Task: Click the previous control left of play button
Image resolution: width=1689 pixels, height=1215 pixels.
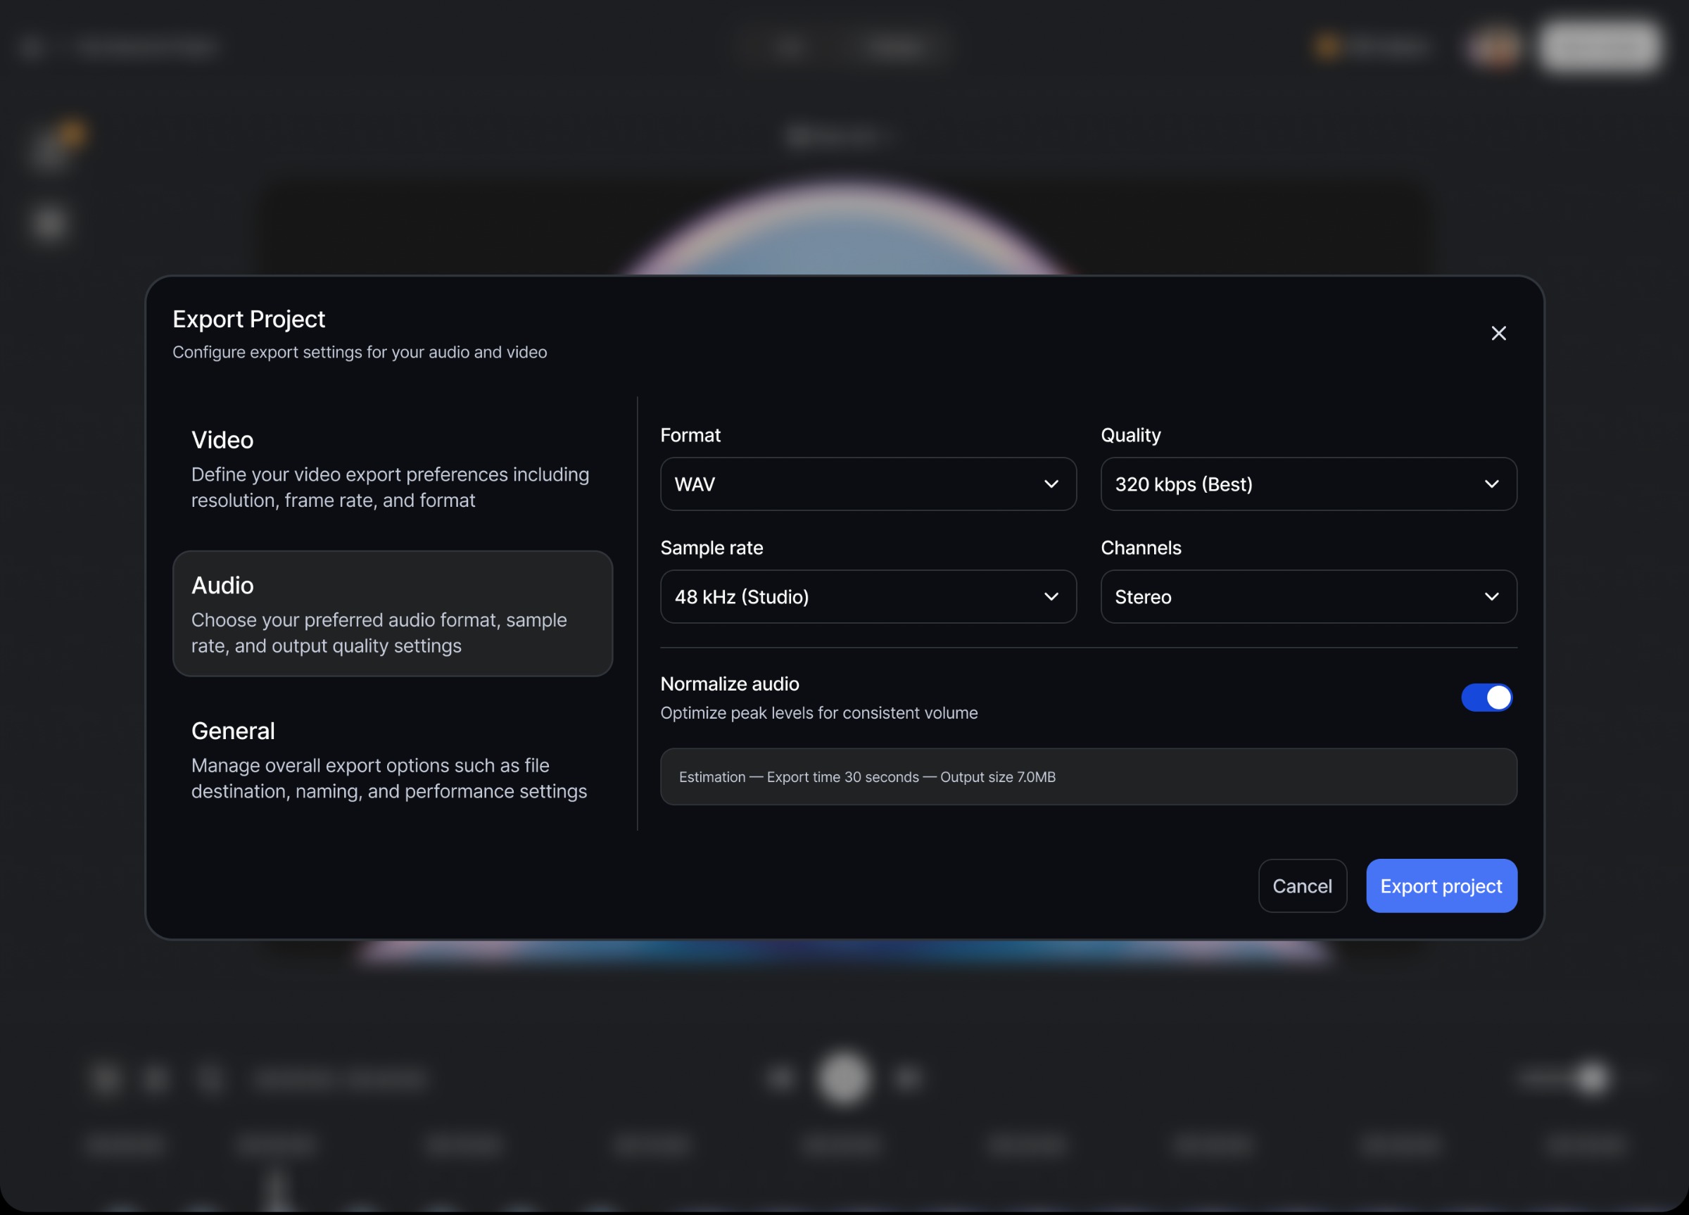Action: click(780, 1078)
